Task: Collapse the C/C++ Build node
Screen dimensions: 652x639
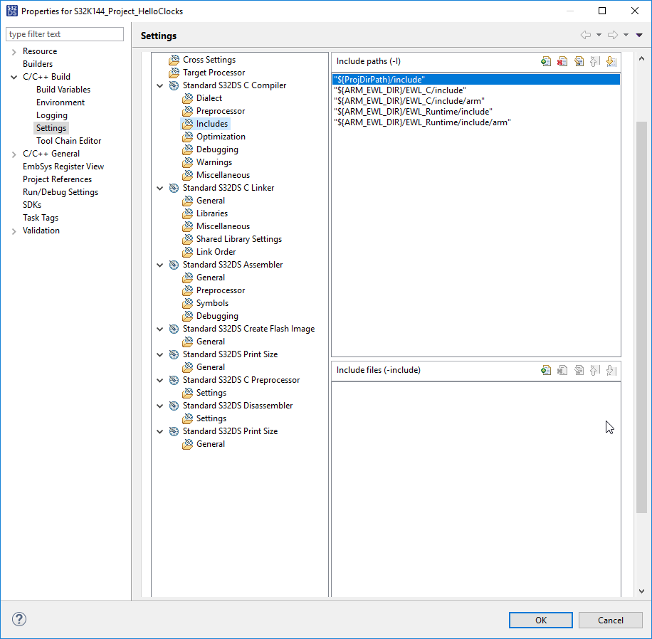Action: point(14,78)
